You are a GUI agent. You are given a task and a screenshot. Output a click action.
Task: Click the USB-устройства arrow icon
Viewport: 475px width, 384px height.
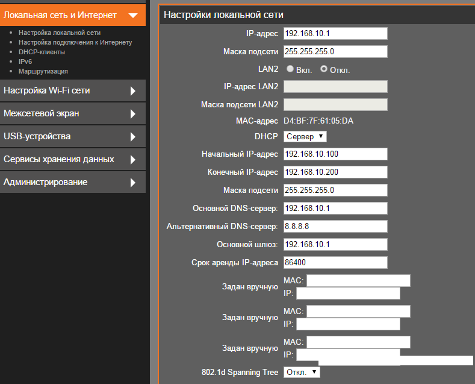(x=133, y=137)
